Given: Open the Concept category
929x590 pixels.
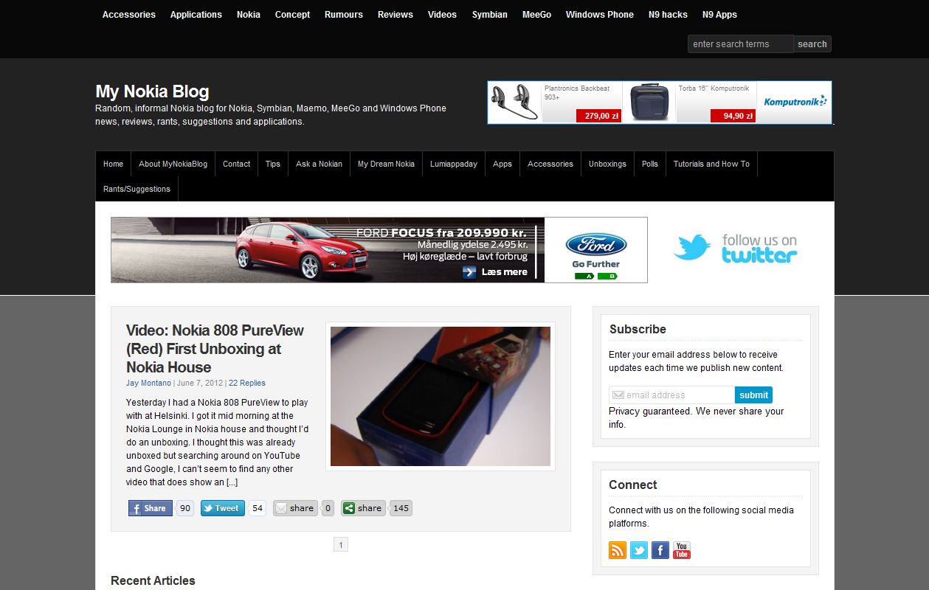Looking at the screenshot, I should (x=293, y=15).
